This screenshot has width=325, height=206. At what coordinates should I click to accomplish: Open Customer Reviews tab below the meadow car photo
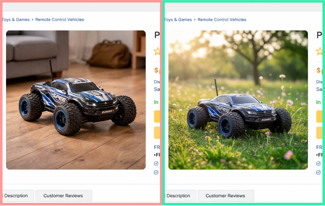226,196
